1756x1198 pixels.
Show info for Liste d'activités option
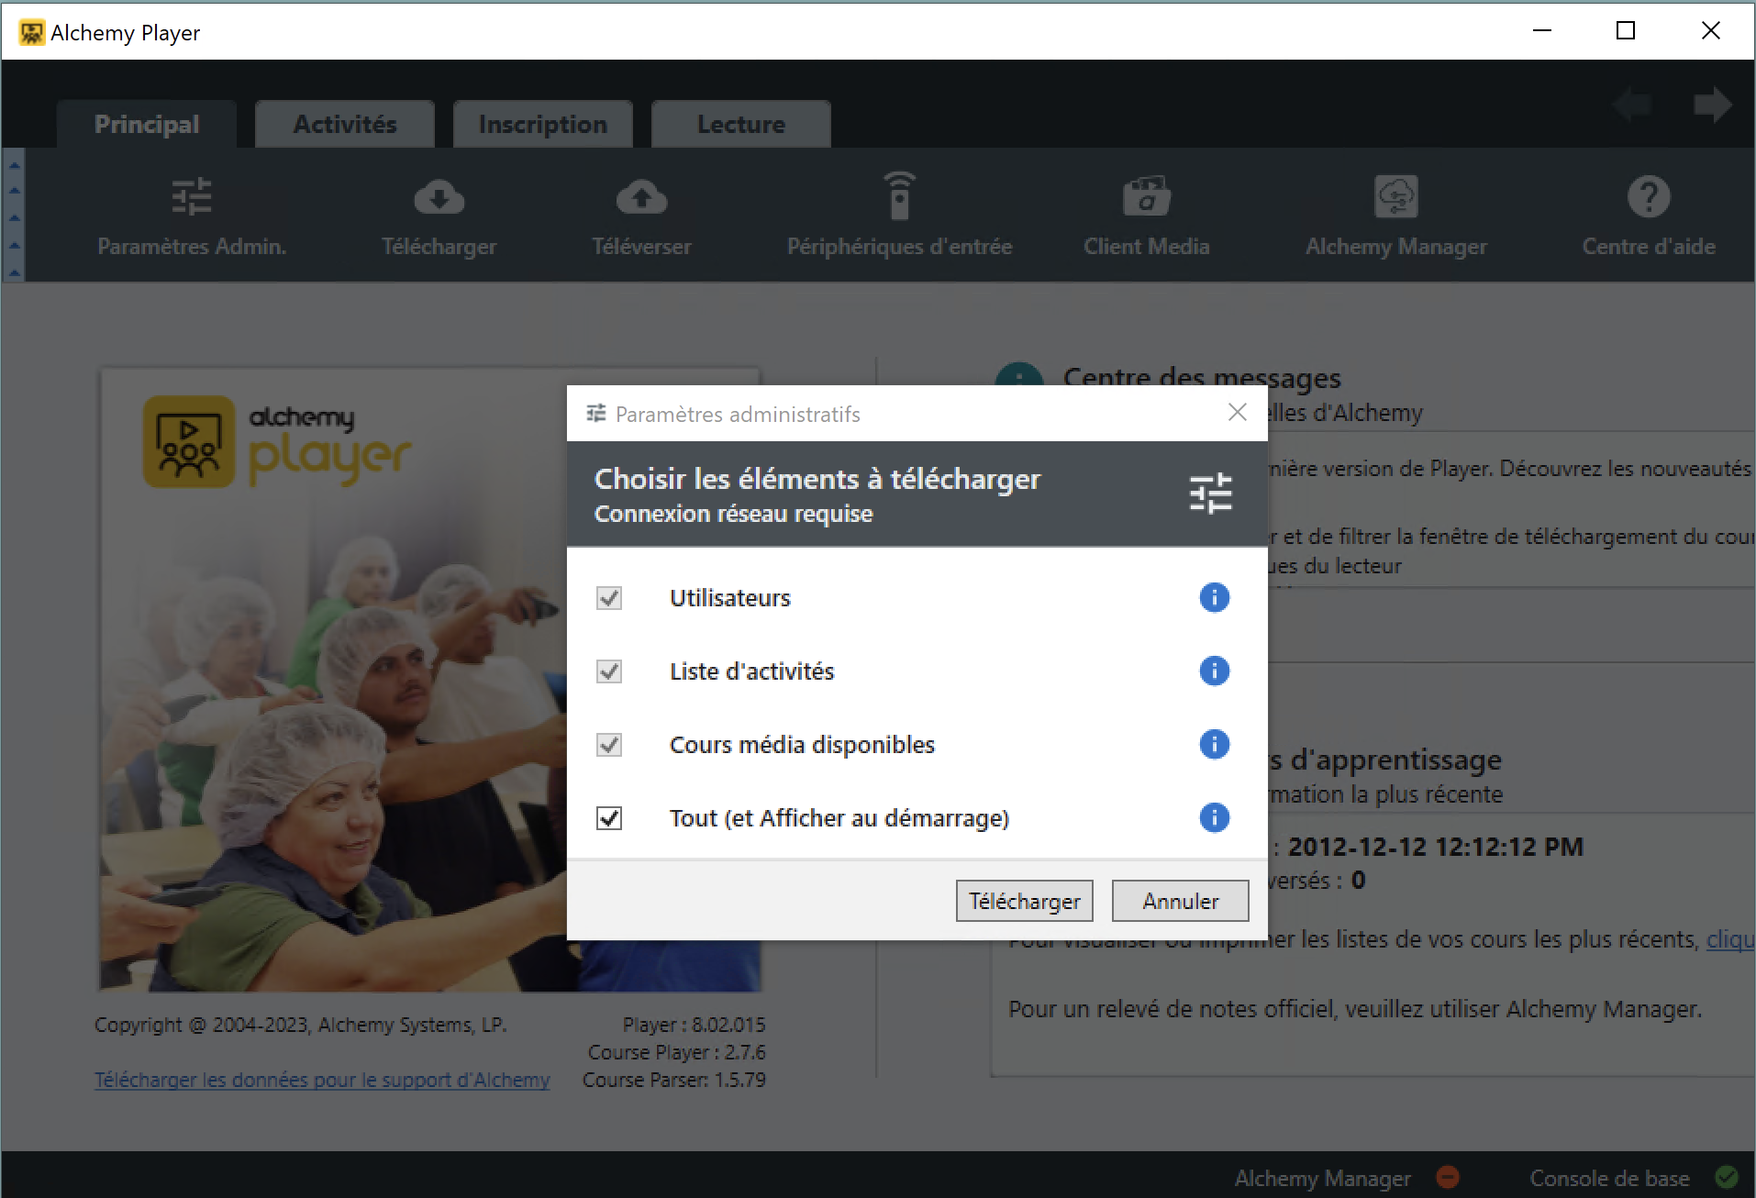[x=1214, y=671]
